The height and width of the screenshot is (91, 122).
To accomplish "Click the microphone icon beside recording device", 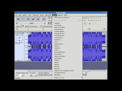I will pyautogui.click(x=23, y=26).
